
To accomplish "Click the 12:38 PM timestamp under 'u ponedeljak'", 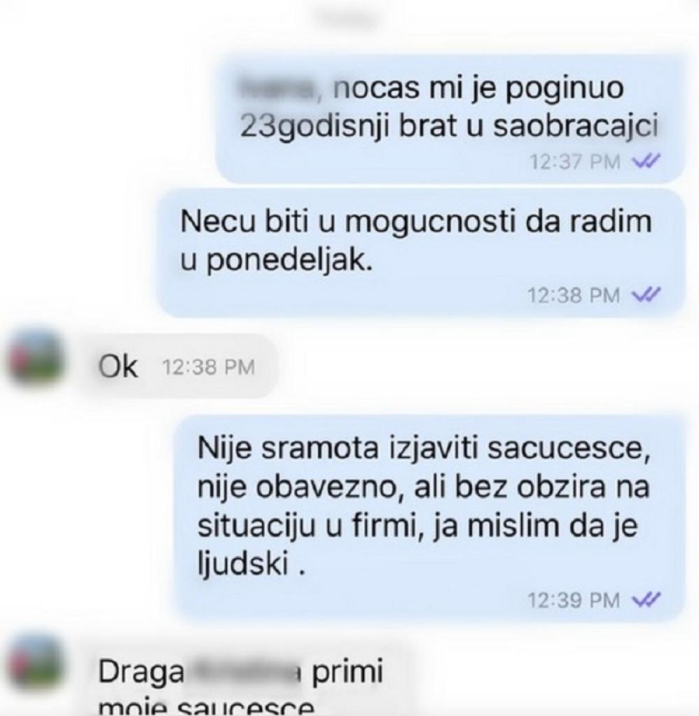I will (573, 295).
